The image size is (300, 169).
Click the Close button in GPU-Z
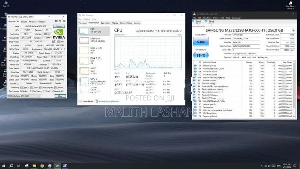60,96
